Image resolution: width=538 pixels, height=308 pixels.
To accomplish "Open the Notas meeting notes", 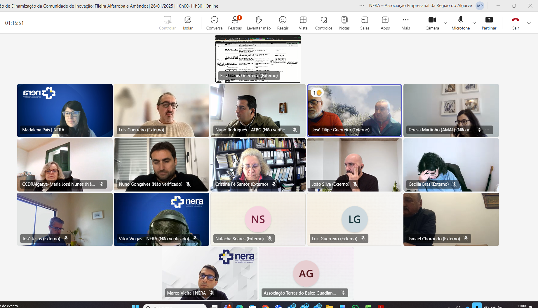I will tap(344, 23).
